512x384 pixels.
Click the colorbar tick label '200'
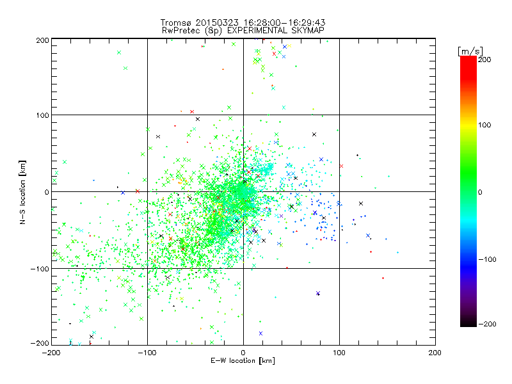[484, 60]
